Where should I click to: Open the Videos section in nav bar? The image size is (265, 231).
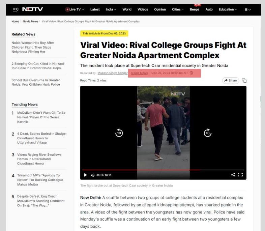143,9
